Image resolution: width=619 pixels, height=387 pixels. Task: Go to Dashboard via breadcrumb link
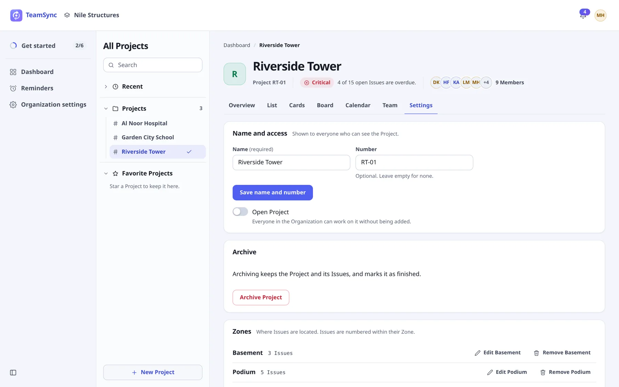click(x=237, y=45)
